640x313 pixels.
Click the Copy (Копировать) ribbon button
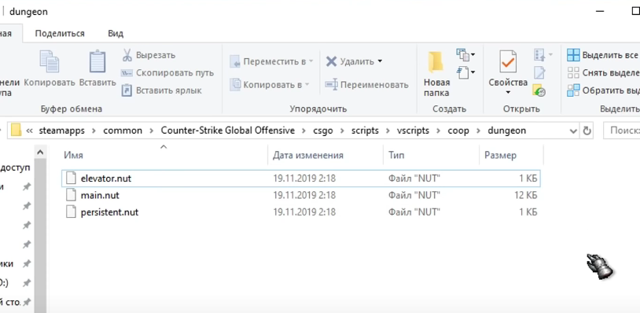[x=49, y=68]
